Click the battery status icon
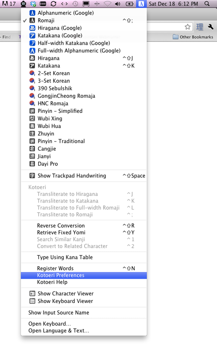The height and width of the screenshot is (345, 217). (x=130, y=4)
